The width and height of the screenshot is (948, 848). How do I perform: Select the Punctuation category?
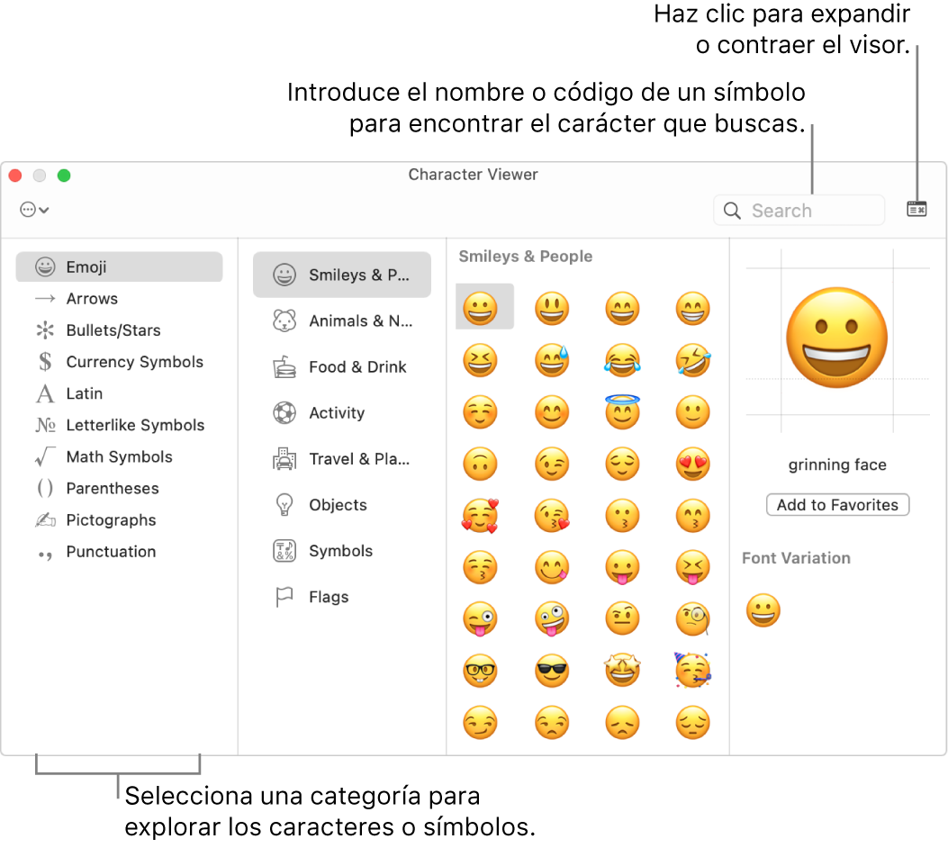(x=119, y=551)
